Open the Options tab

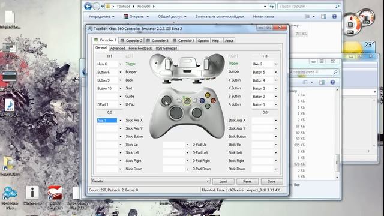203,41
